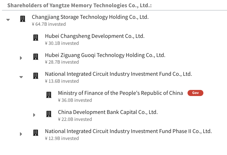Image resolution: width=227 pixels, height=155 pixels.
Task: Click building icon beside National Integrated Circuit Industry Investment Fund Co.
Action: pos(36,76)
